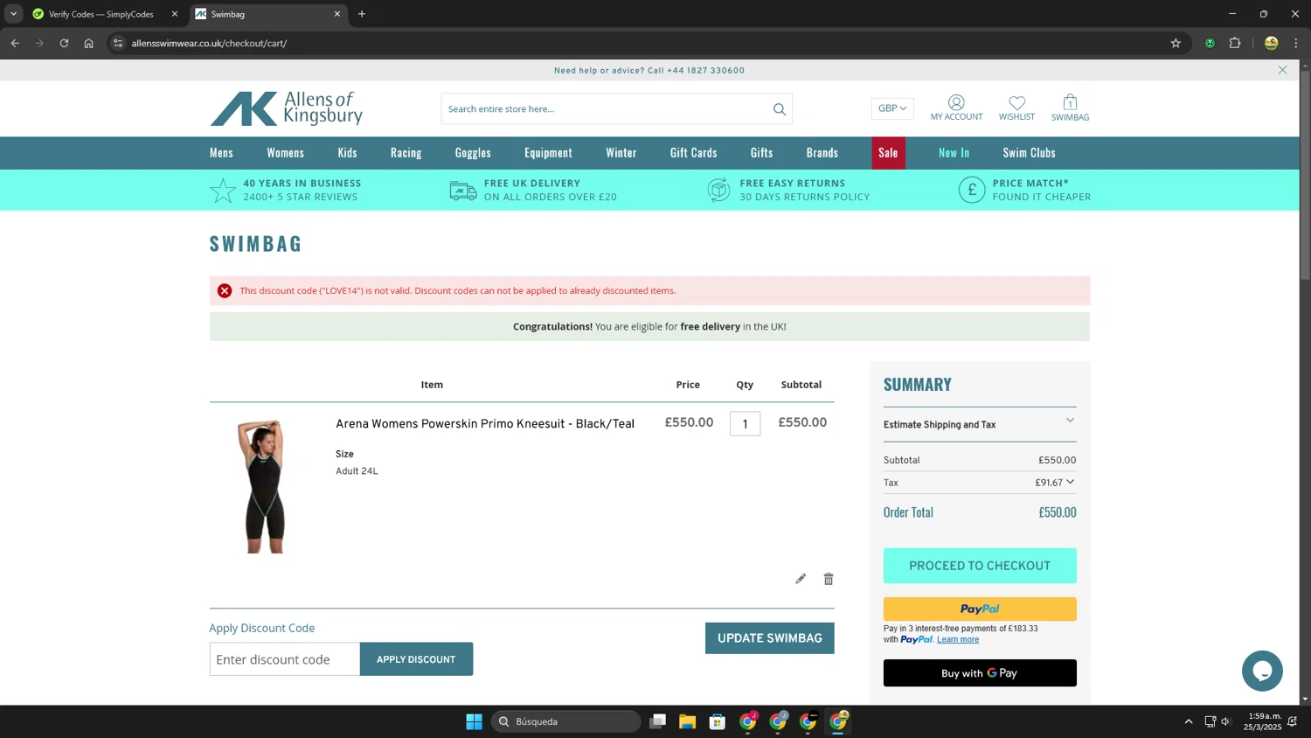
Task: Go to Gift Cards
Action: (693, 153)
